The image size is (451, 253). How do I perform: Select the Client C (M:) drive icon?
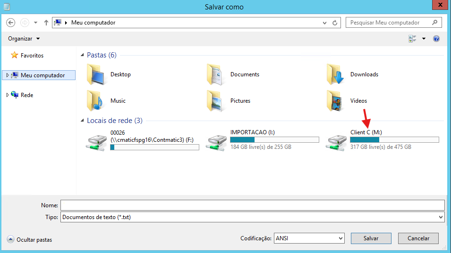[336, 143]
